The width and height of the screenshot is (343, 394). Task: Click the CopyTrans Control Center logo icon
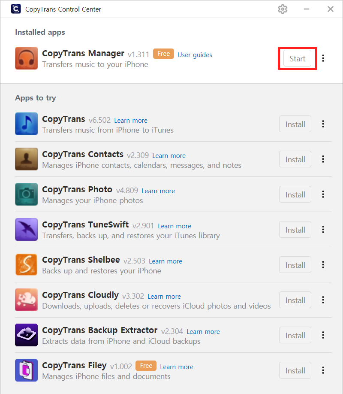16,9
